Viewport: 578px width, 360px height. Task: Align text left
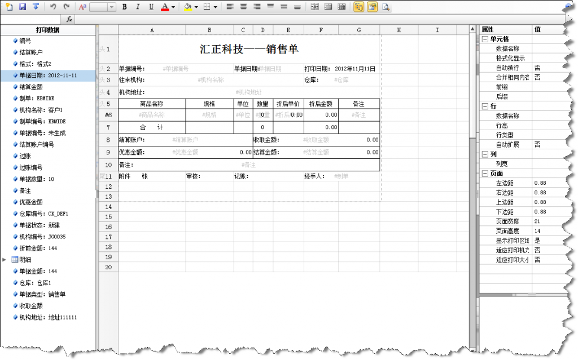coord(230,7)
